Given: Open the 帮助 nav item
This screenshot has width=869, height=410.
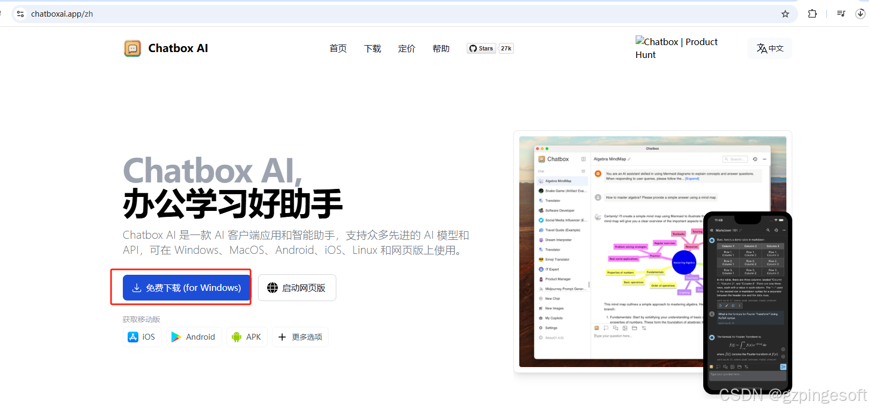Looking at the screenshot, I should (x=441, y=48).
